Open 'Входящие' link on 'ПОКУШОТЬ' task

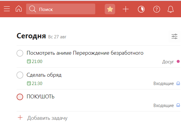click(x=163, y=106)
